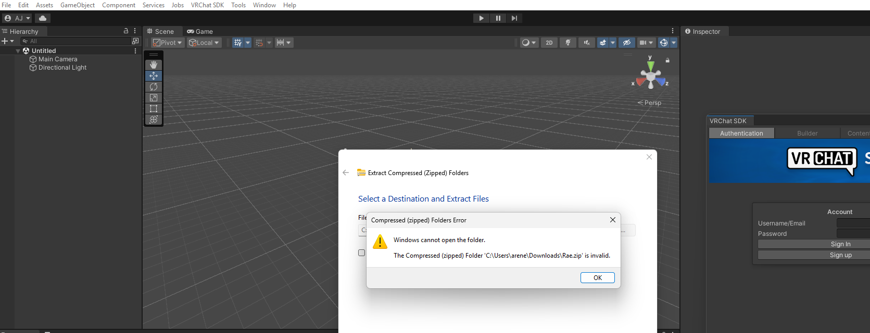Select the Rect tool
This screenshot has width=870, height=333.
point(154,109)
